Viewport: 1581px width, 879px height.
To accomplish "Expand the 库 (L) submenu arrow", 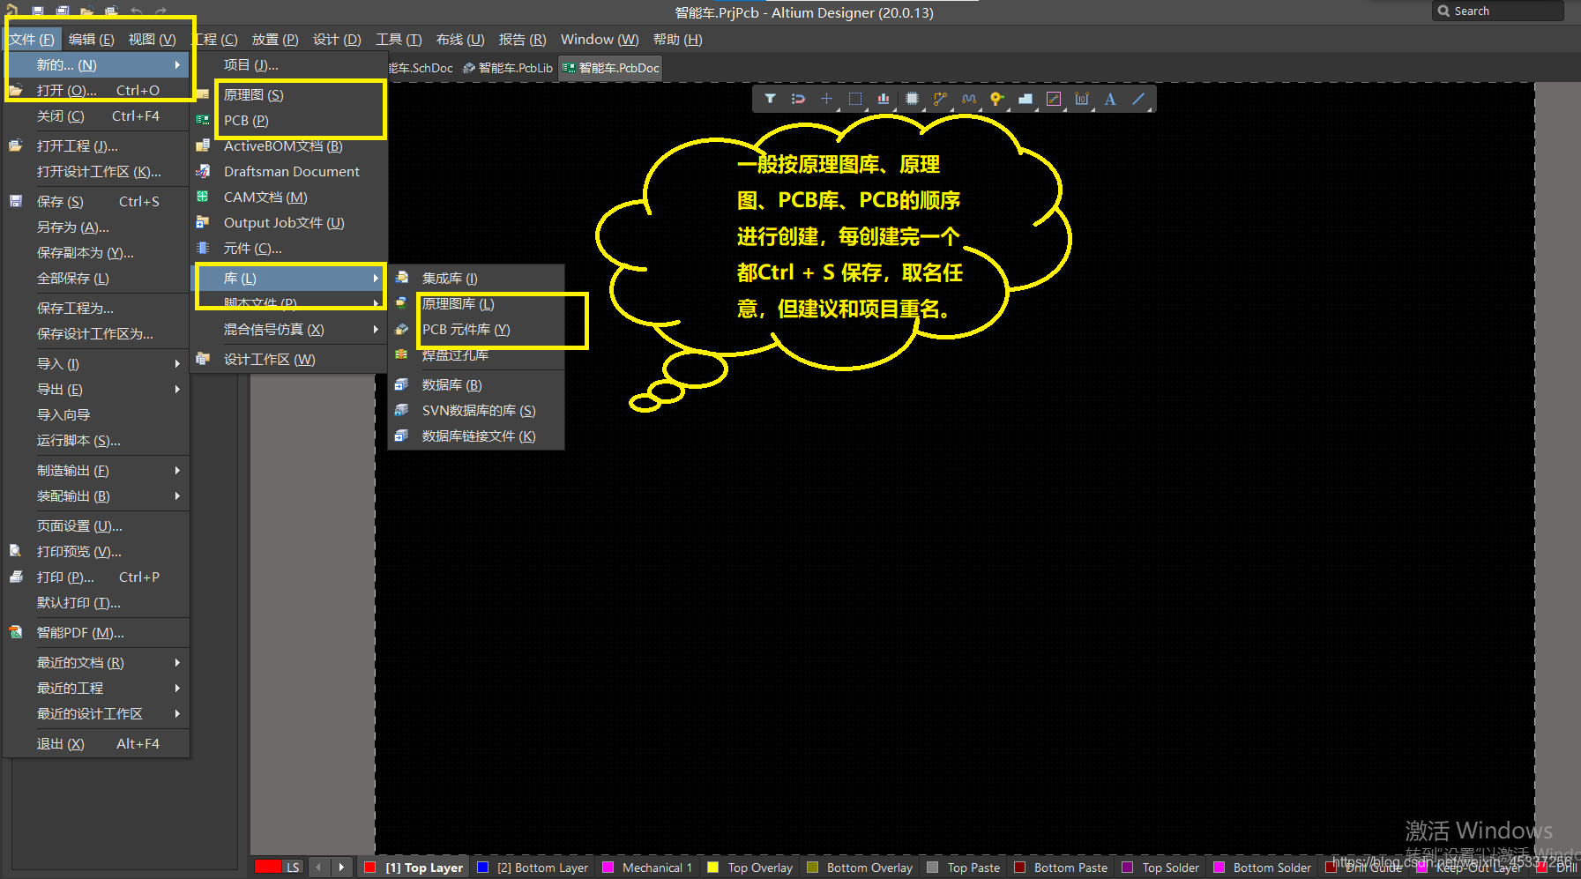I will (376, 278).
